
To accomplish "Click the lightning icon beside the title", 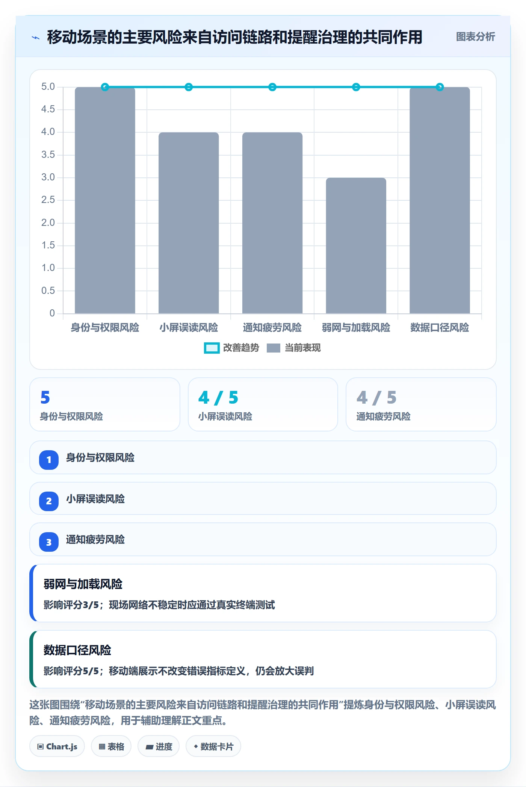I will coord(36,38).
